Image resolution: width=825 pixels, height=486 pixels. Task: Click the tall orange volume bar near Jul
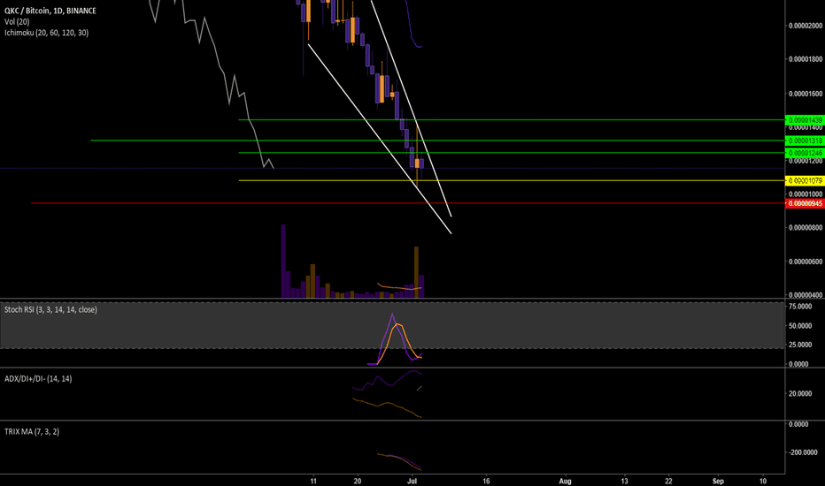pyautogui.click(x=417, y=272)
